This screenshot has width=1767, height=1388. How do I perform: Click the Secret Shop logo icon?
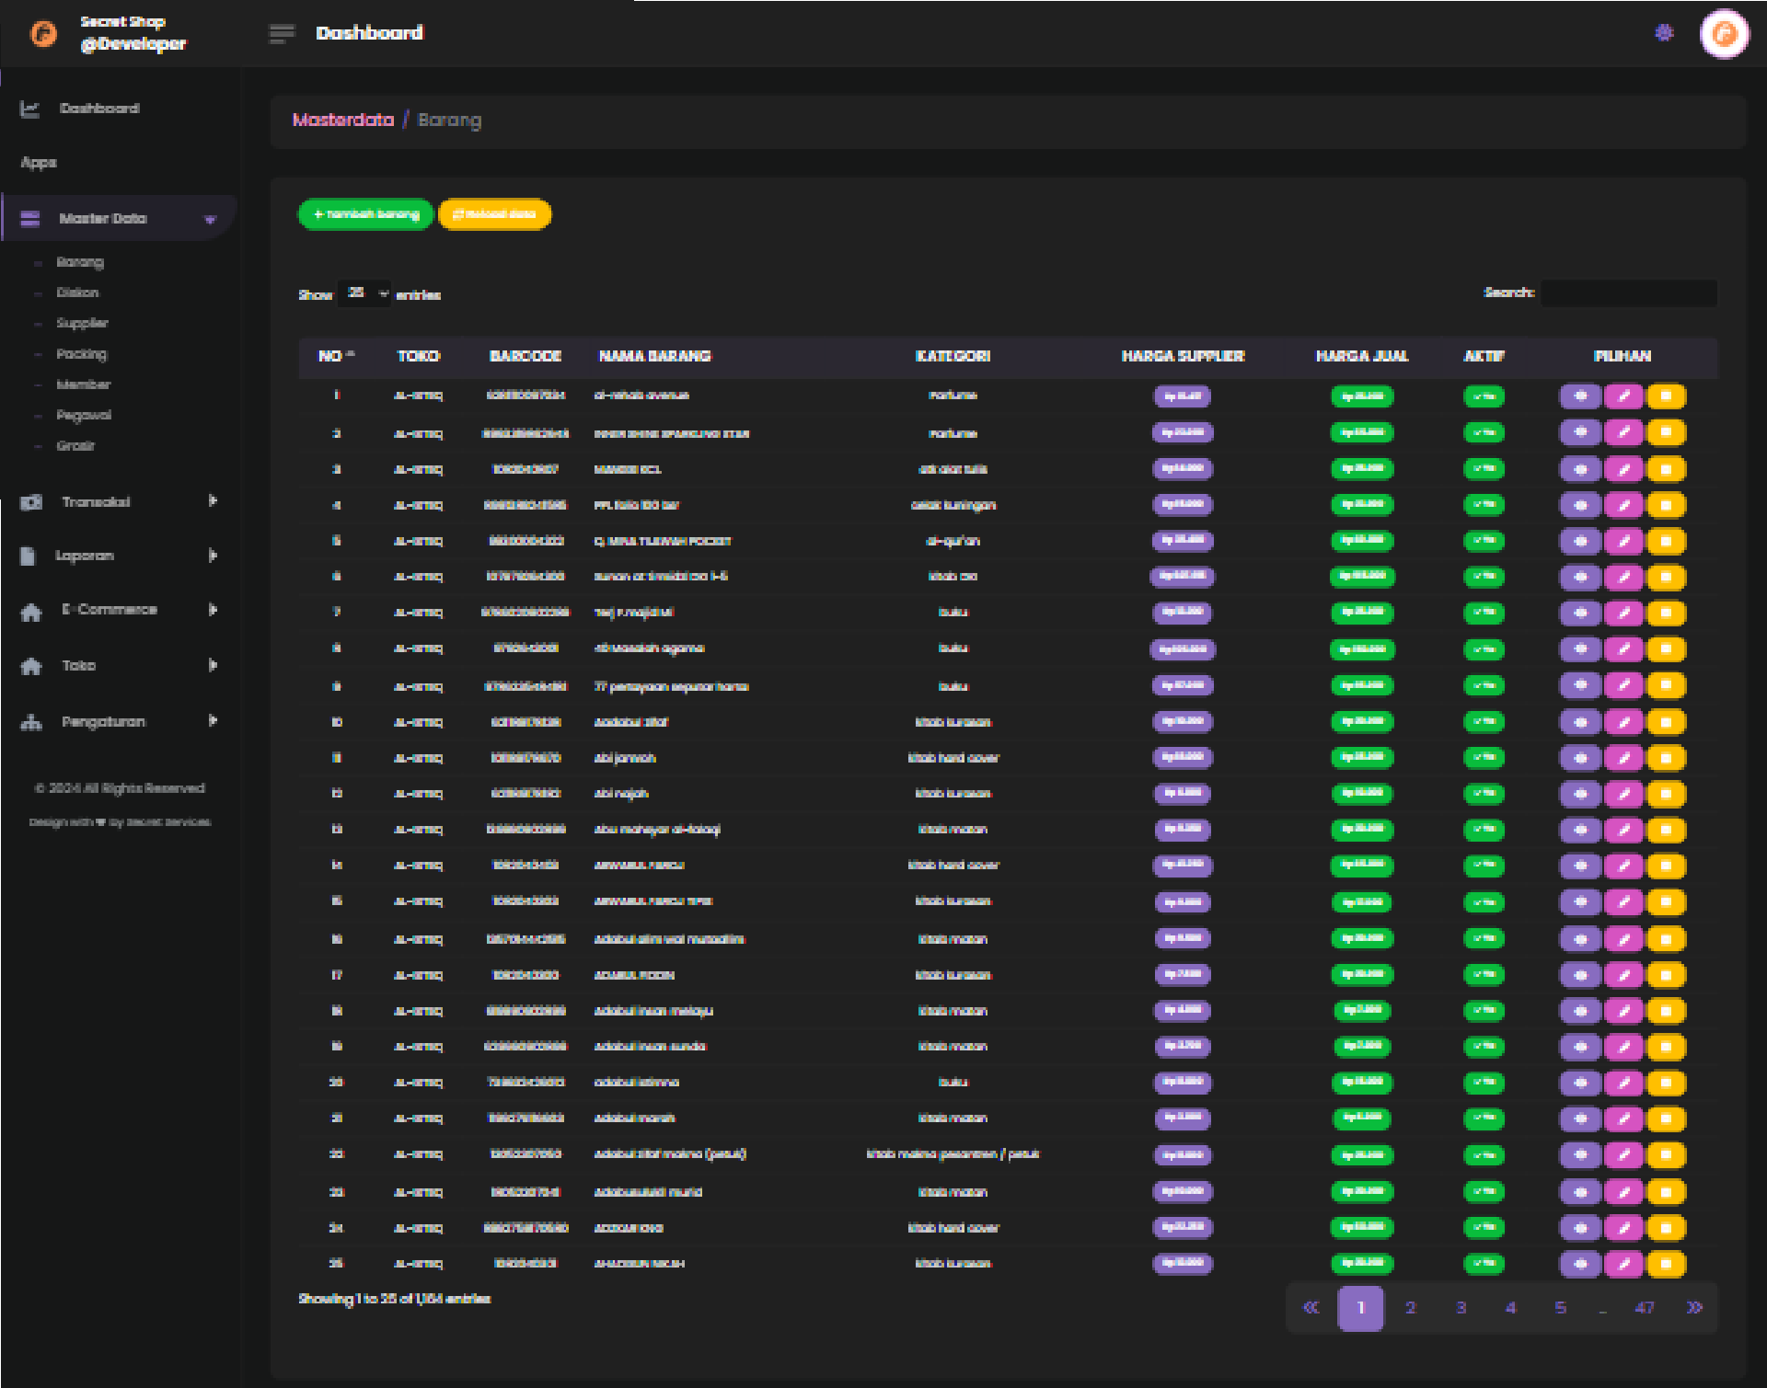43,34
